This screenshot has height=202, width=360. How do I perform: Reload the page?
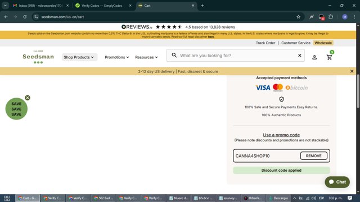(x=25, y=17)
